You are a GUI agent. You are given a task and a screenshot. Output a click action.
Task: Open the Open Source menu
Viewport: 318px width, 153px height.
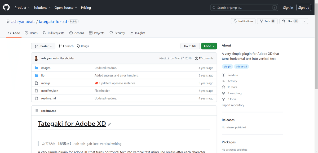tap(66, 8)
